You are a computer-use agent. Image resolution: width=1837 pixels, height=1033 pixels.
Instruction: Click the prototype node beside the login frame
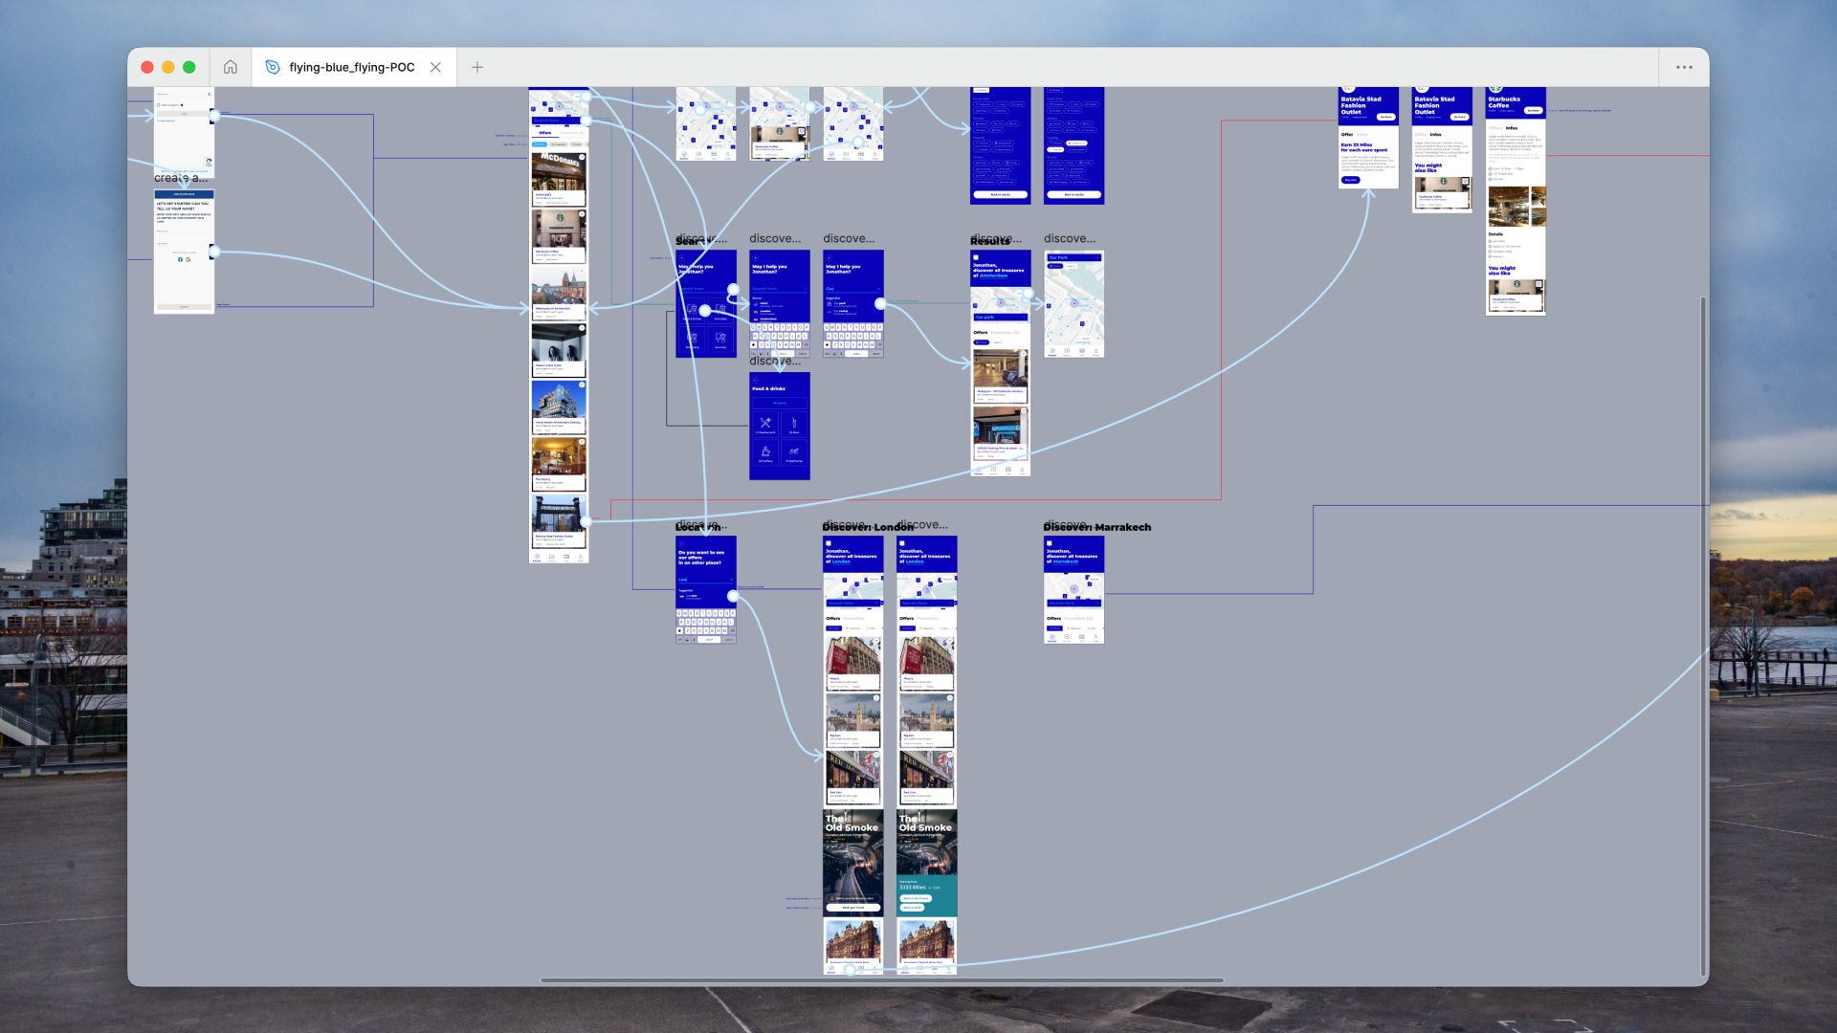click(215, 116)
